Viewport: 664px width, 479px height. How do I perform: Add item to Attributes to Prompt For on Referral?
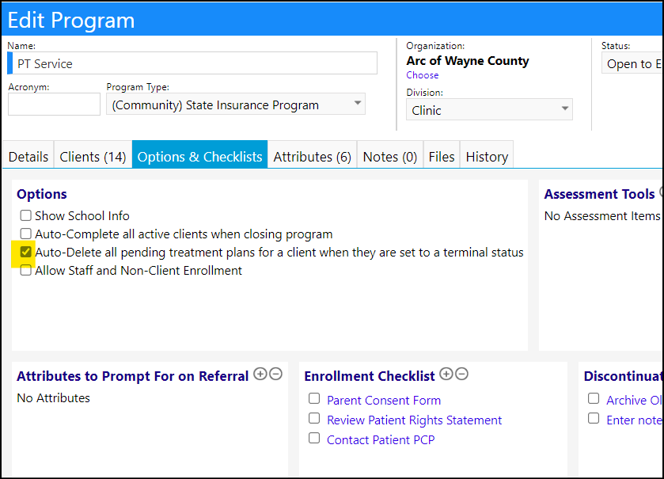[260, 374]
